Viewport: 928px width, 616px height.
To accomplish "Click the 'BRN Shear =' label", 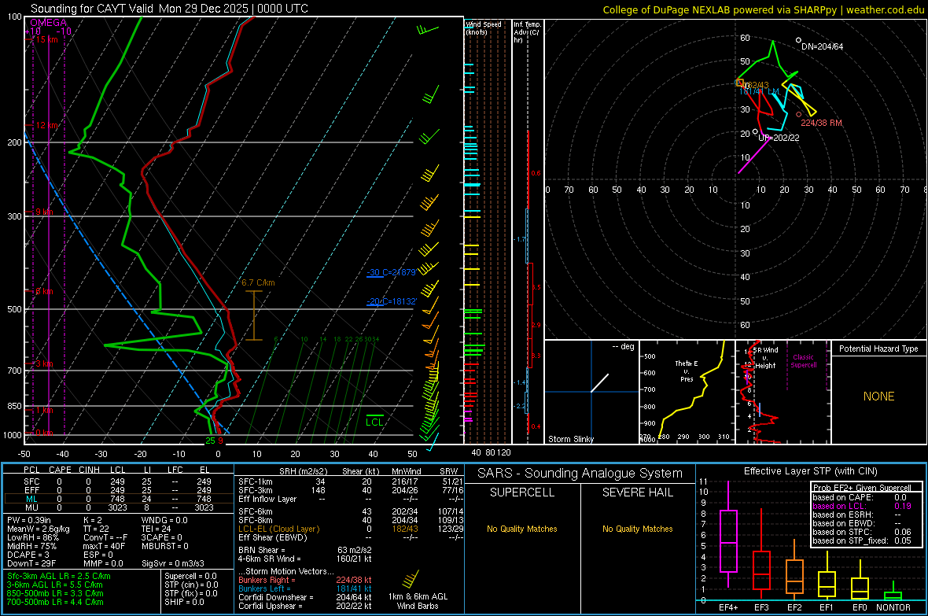I will [262, 550].
